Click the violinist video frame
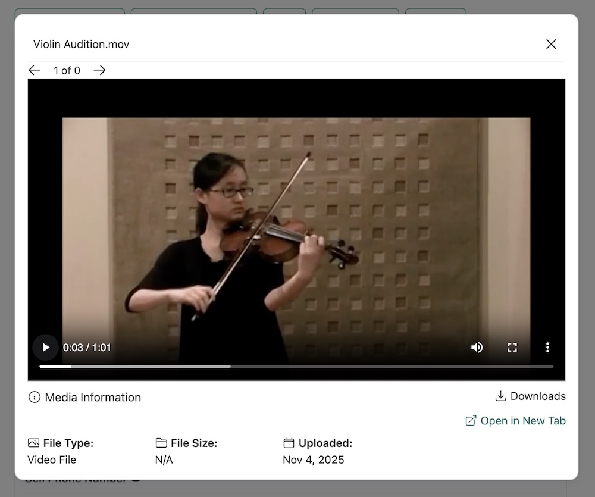Image resolution: width=595 pixels, height=497 pixels. click(x=296, y=226)
